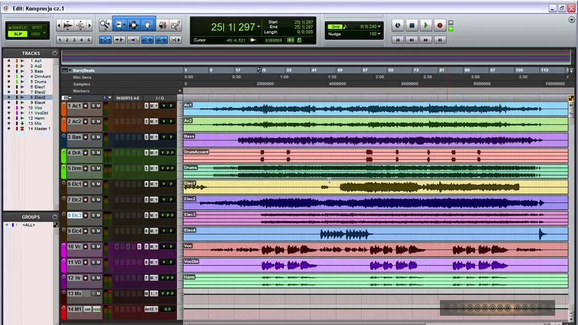578x325 pixels.
Task: Open main counter format dropdown arrow
Action: (x=259, y=27)
